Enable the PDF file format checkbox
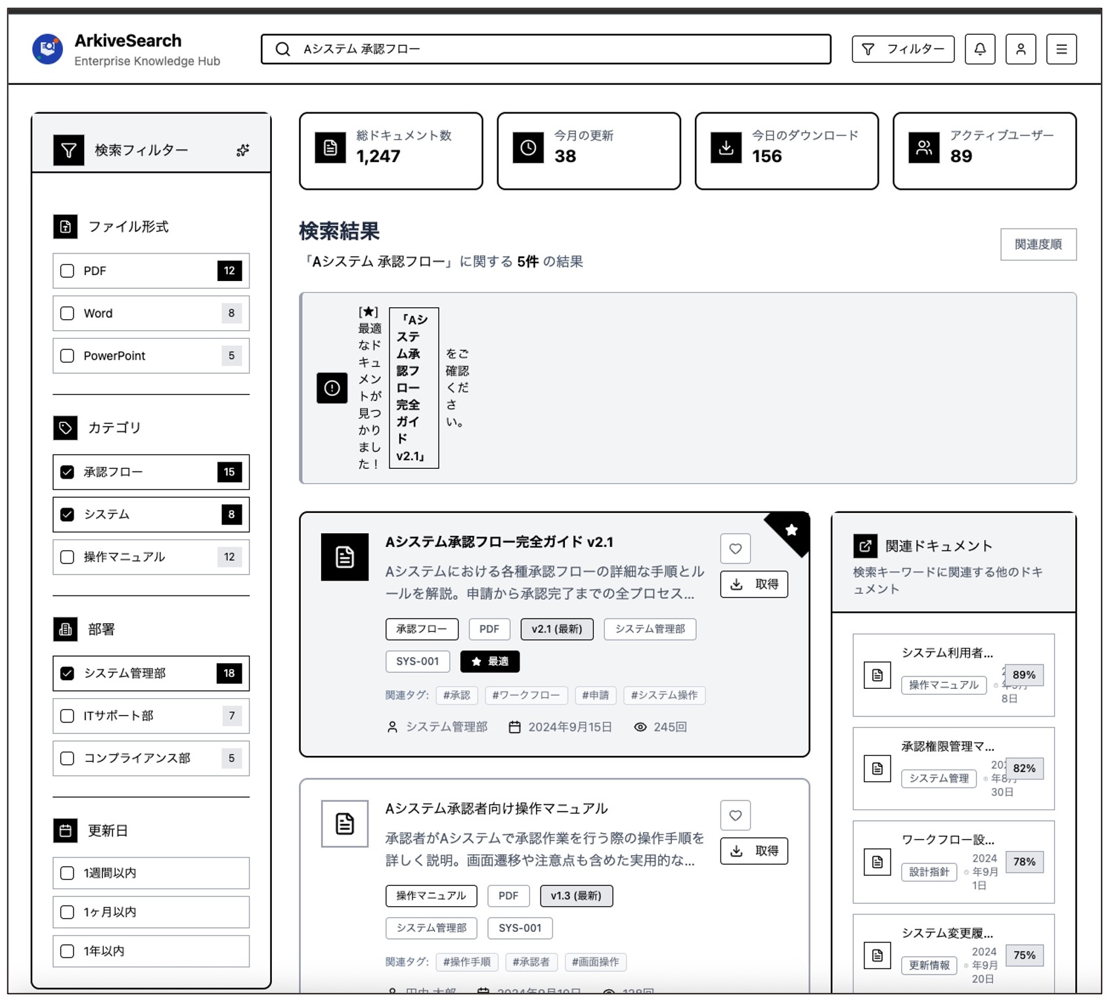This screenshot has height=1006, width=1112. click(67, 271)
